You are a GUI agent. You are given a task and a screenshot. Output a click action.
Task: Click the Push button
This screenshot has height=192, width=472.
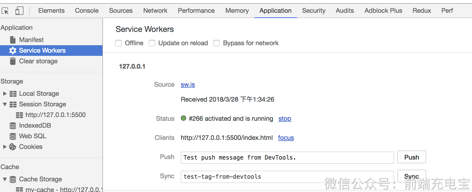click(x=412, y=157)
